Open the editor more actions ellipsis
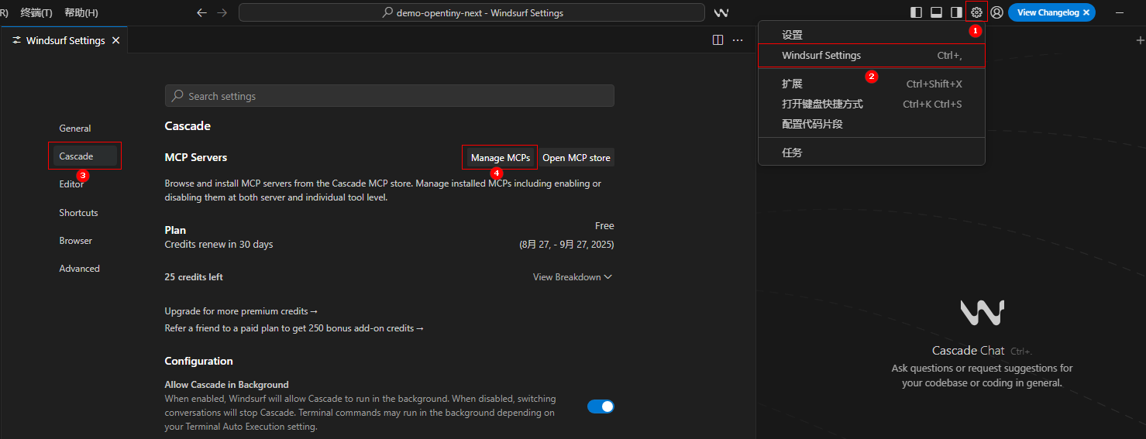The width and height of the screenshot is (1146, 439). [x=738, y=40]
